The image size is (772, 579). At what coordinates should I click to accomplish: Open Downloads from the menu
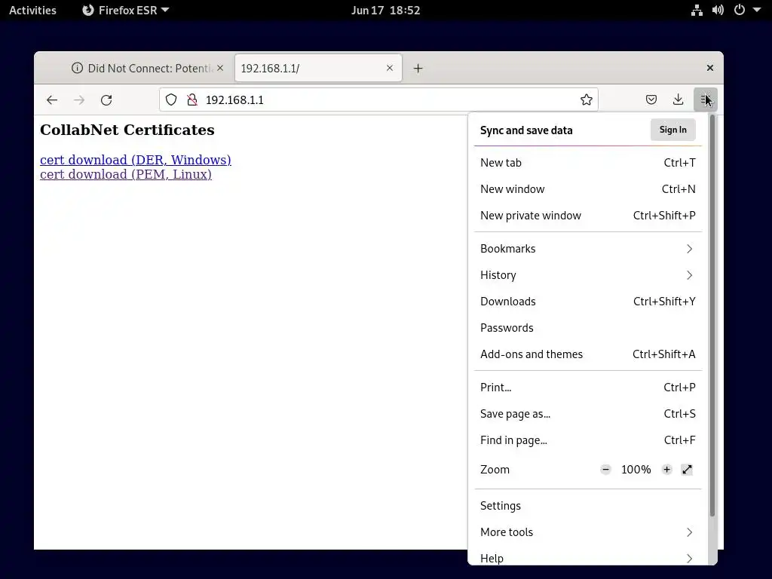coord(588,302)
